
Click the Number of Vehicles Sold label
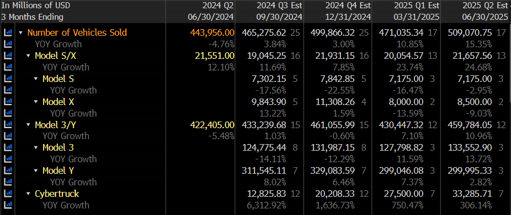click(77, 32)
